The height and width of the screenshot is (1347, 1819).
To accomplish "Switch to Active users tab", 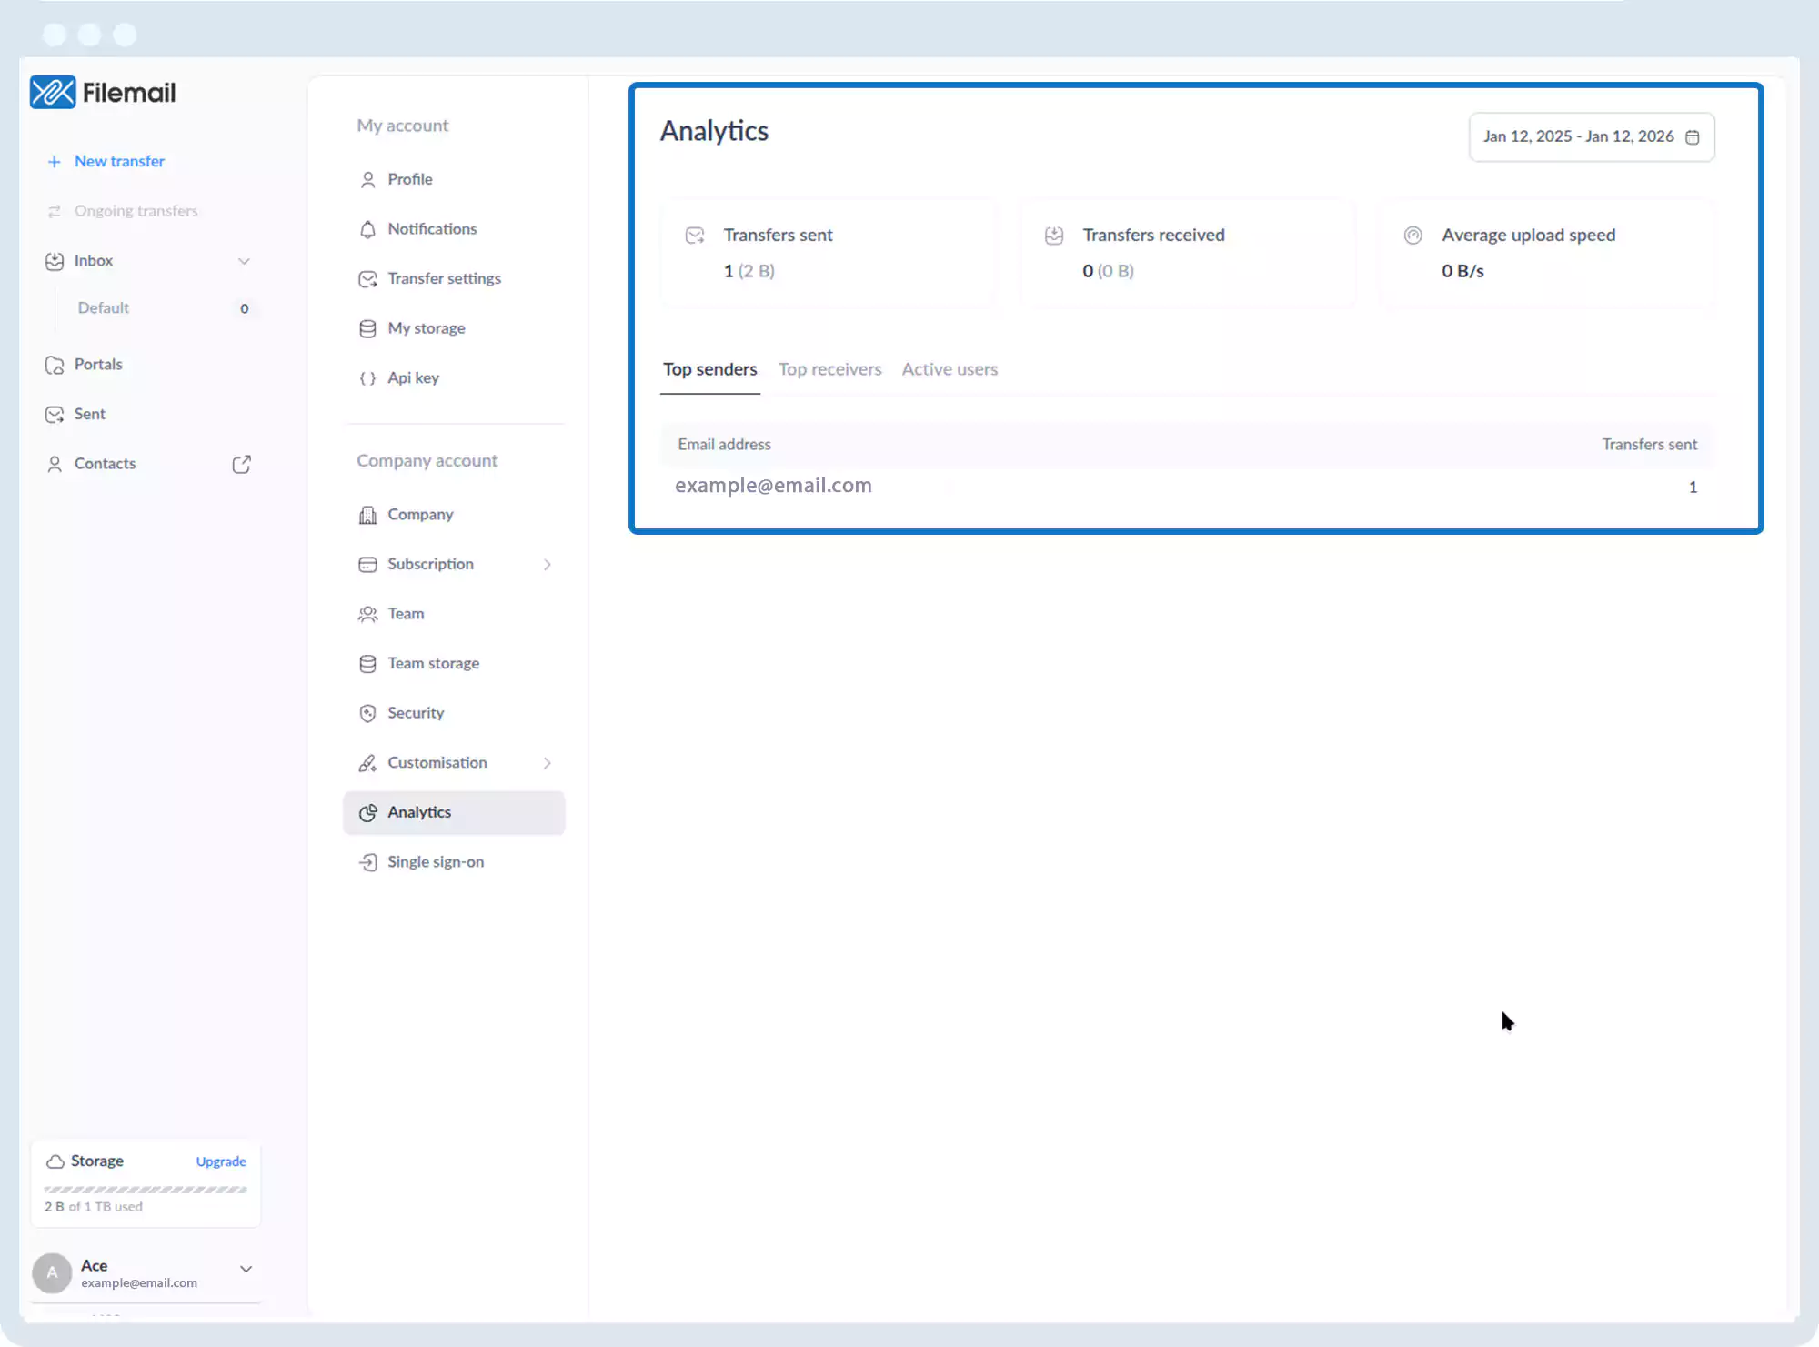I will click(950, 369).
